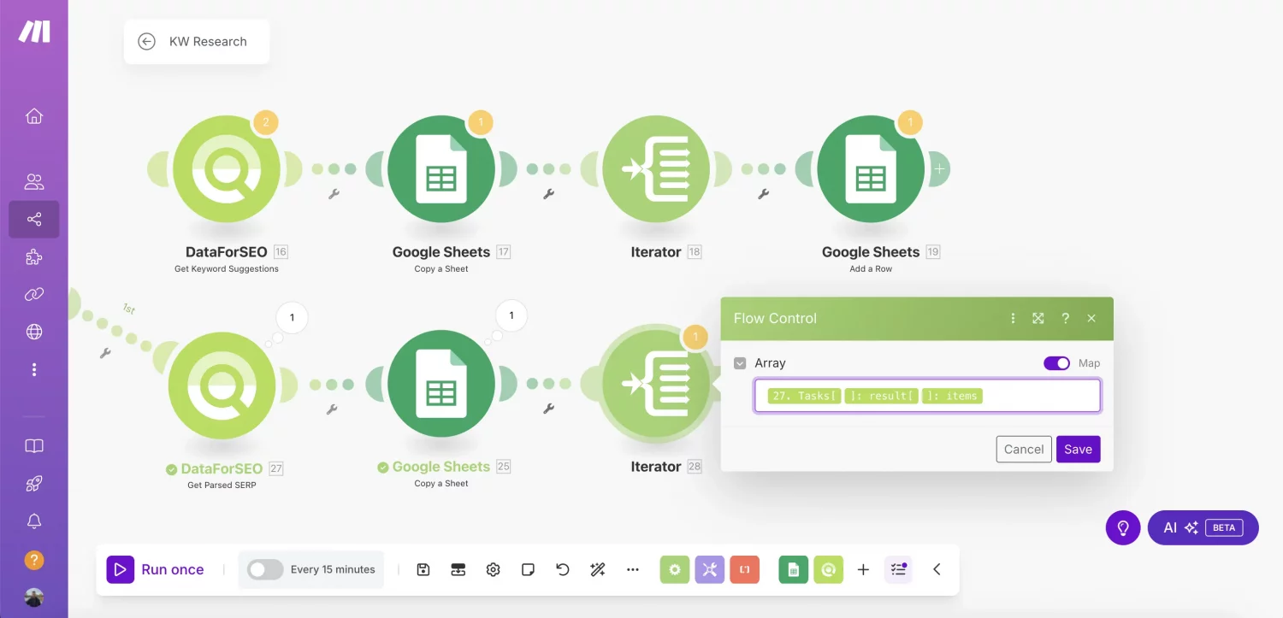Open Resource hub book icon
This screenshot has width=1283, height=618.
(34, 446)
